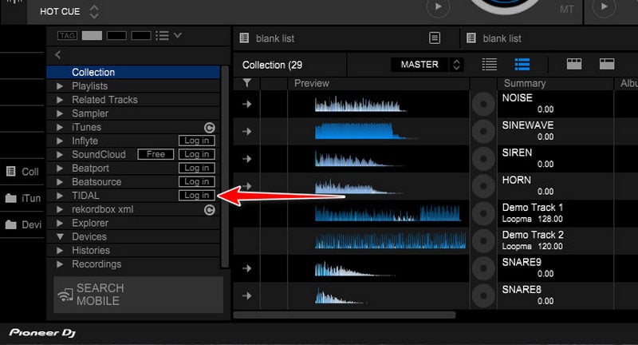Collapse the Devices node
Viewport: 638px width, 345px height.
pyautogui.click(x=60, y=236)
